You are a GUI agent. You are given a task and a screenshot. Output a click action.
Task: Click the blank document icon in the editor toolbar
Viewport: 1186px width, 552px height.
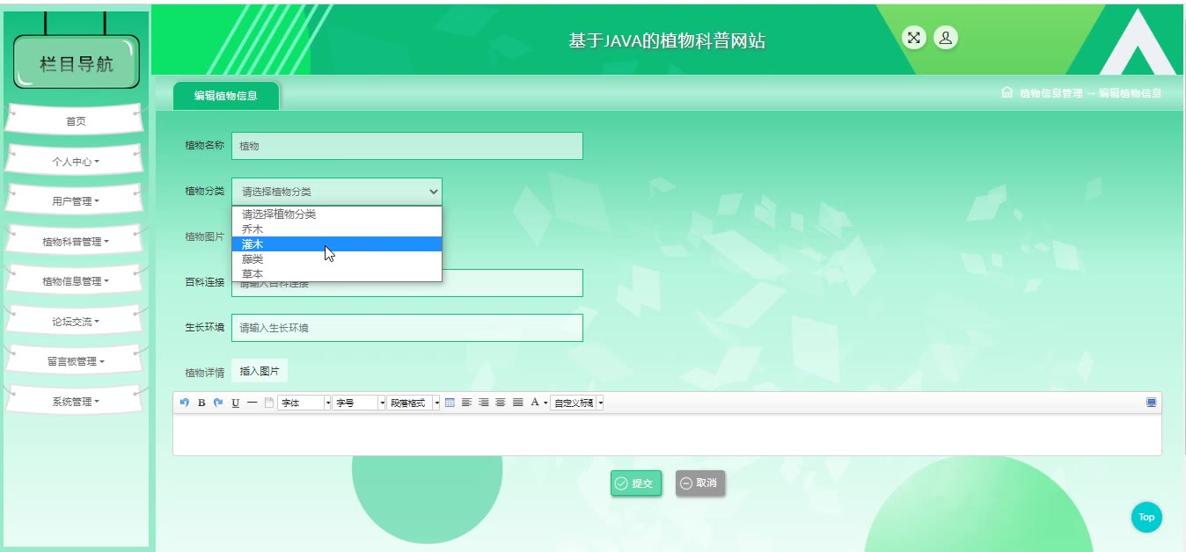pyautogui.click(x=269, y=403)
